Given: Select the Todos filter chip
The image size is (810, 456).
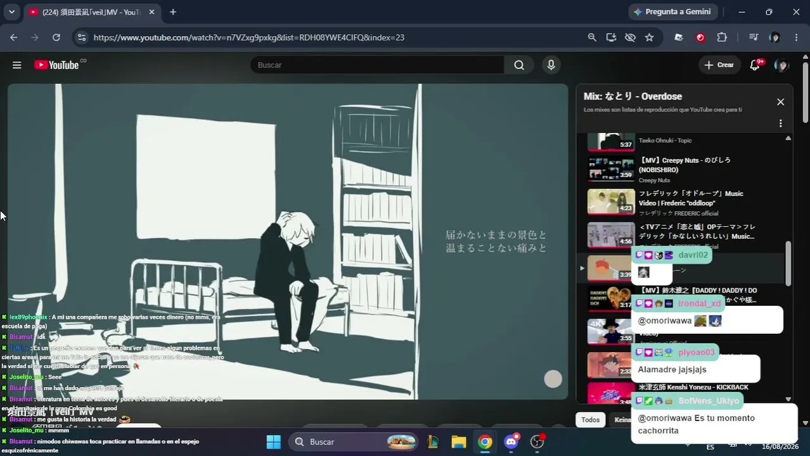Looking at the screenshot, I should [590, 419].
